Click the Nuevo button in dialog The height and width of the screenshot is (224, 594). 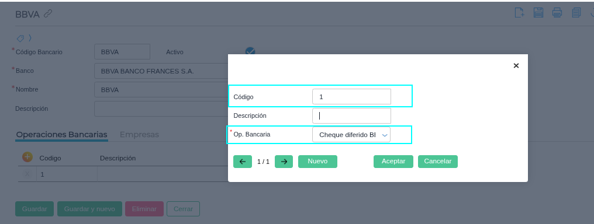(317, 162)
